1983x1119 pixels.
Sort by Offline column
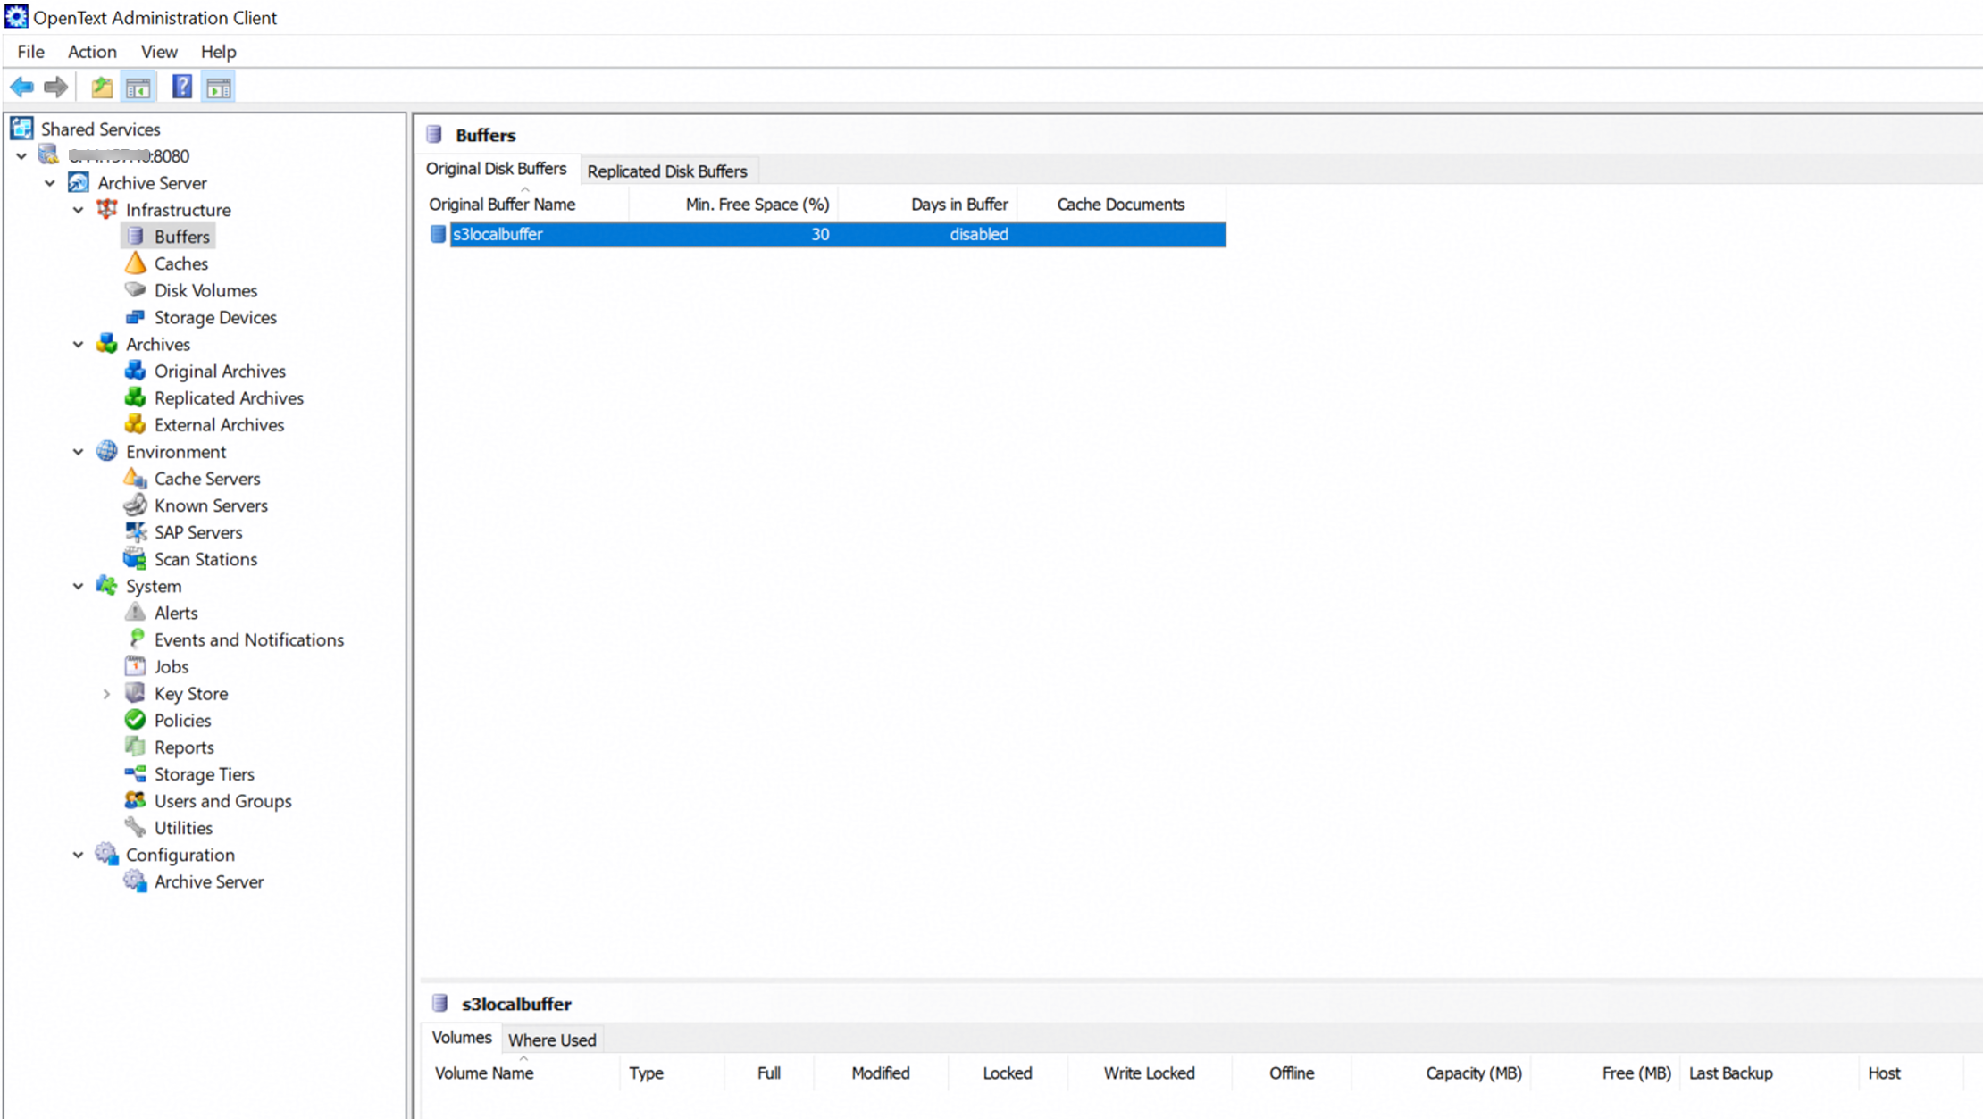click(1292, 1073)
